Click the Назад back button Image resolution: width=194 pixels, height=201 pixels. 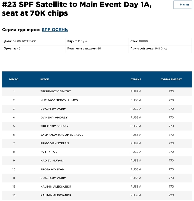[183, 5]
